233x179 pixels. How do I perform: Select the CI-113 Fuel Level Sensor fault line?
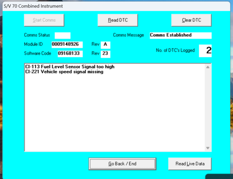coord(70,66)
